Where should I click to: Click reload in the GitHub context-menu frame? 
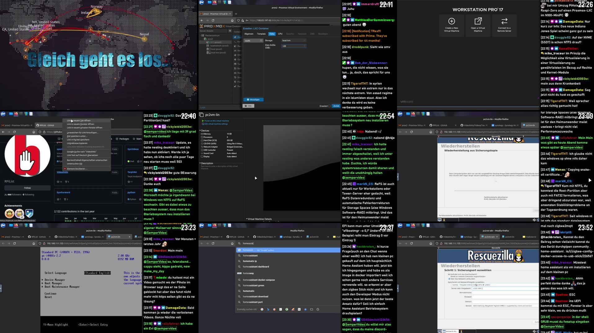14,132
